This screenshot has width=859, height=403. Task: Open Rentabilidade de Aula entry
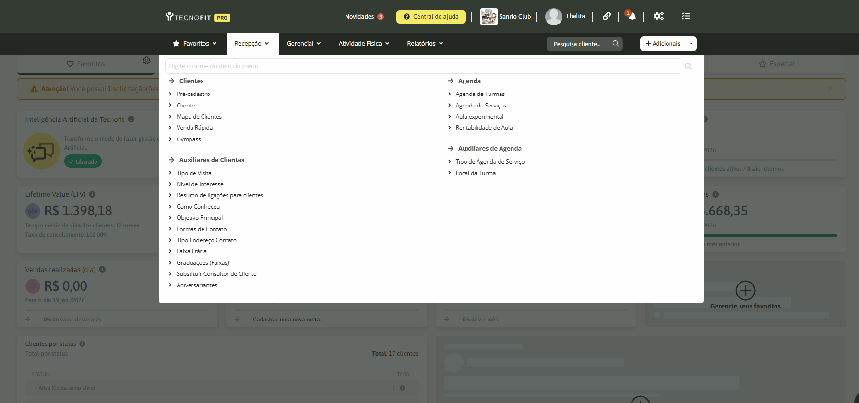click(484, 128)
